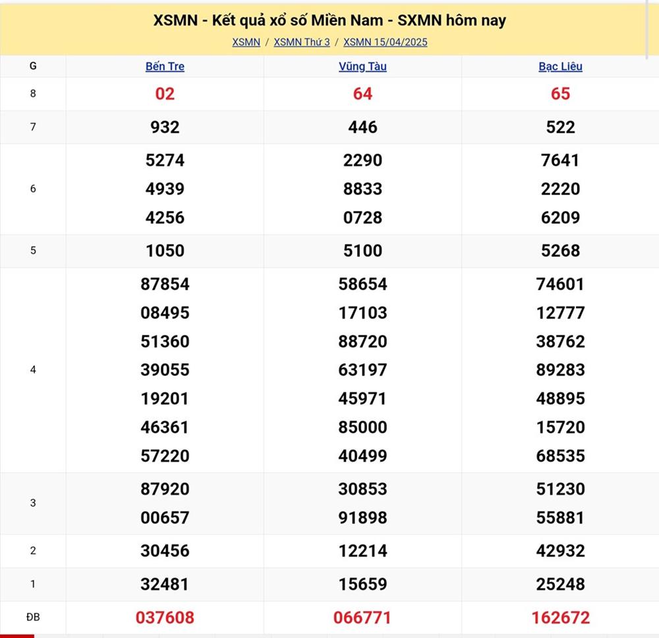Click Bạc Liêu prize 5 number 5268
The width and height of the screenshot is (659, 638).
(x=560, y=250)
